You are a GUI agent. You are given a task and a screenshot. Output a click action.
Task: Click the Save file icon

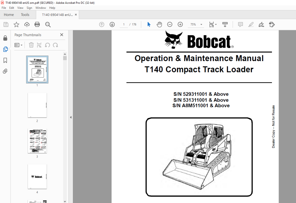[6, 24]
